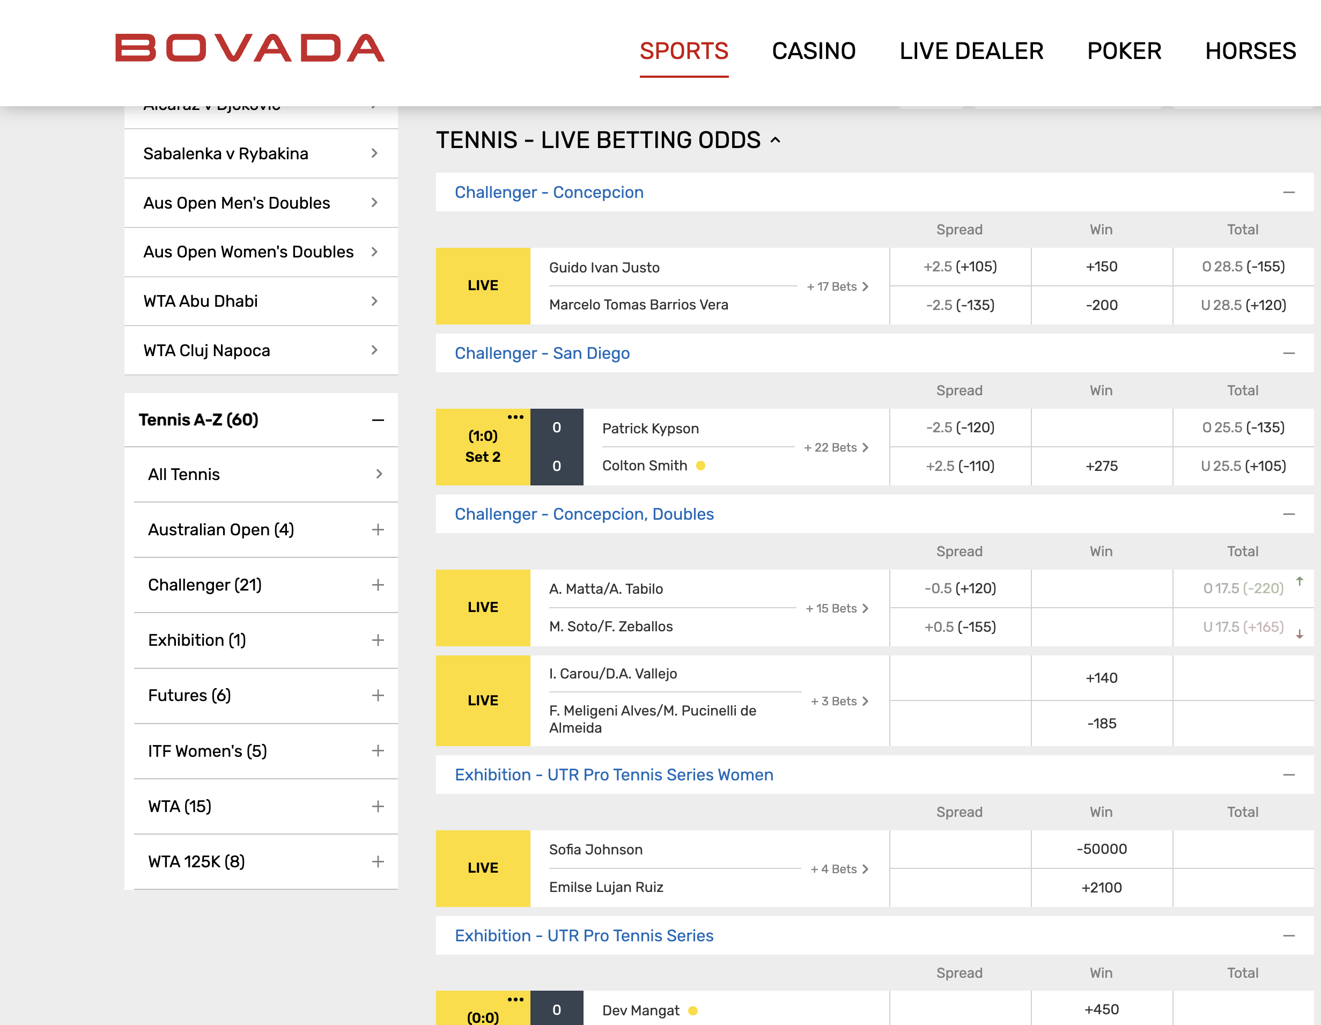Open Challenger - Concepcion heading link
The image size is (1321, 1025).
point(549,193)
